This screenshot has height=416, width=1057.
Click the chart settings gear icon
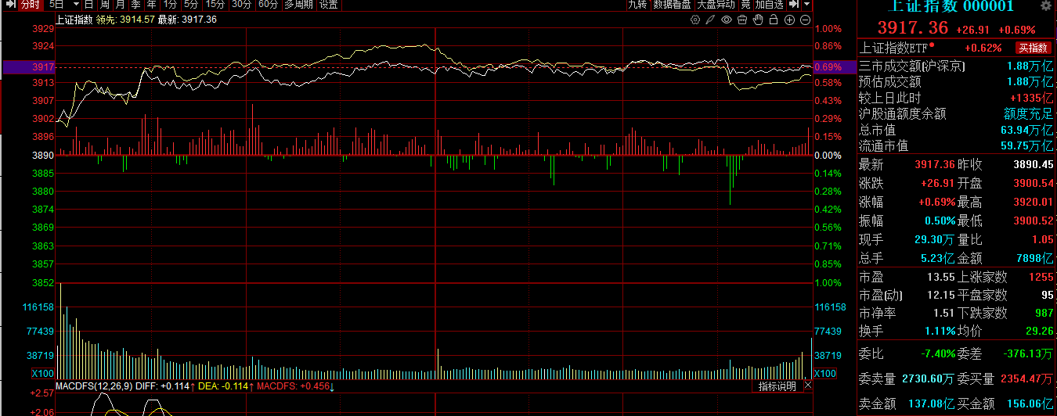tap(695, 20)
